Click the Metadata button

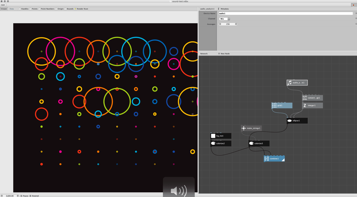coord(223,9)
